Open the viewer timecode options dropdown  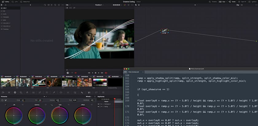click(x=121, y=5)
